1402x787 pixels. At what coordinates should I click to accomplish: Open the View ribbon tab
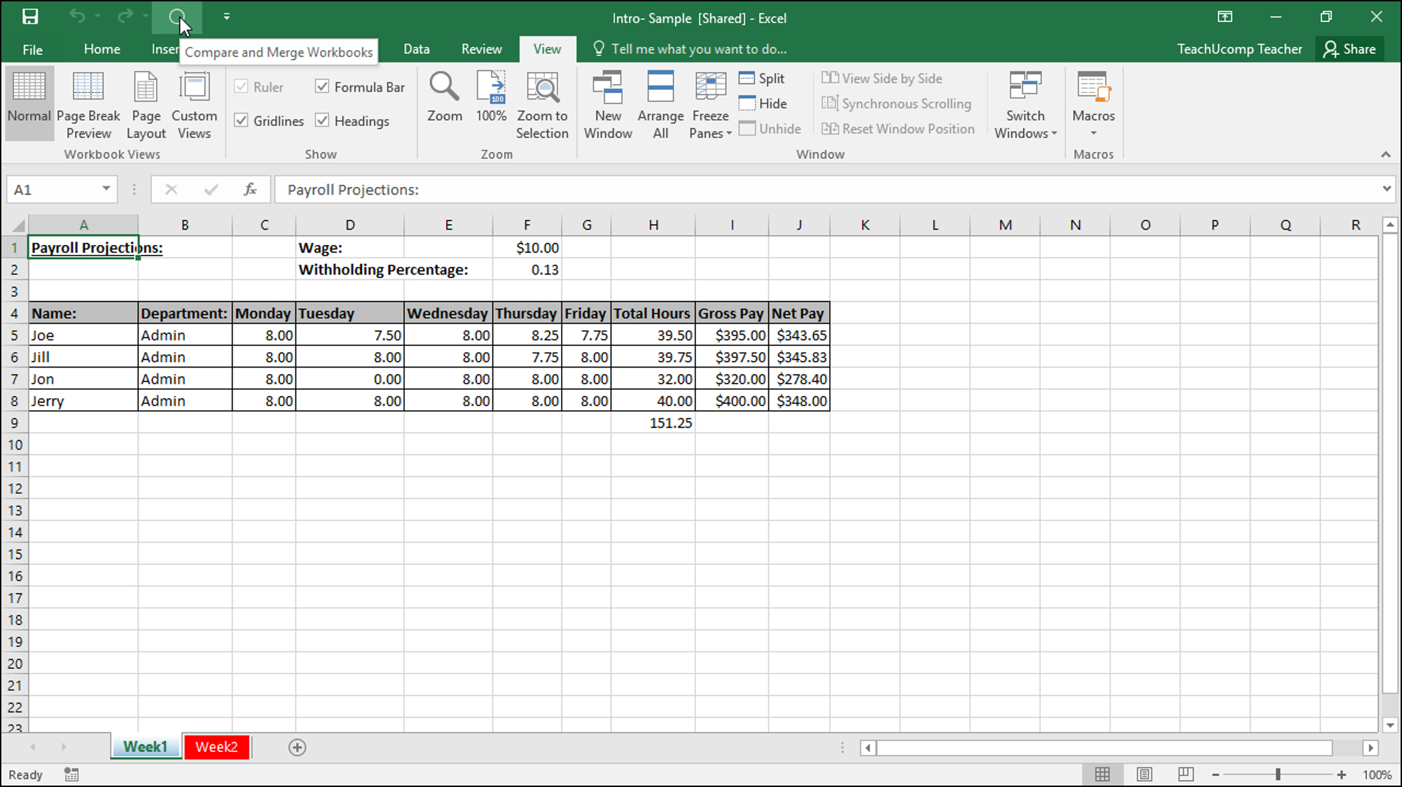546,49
